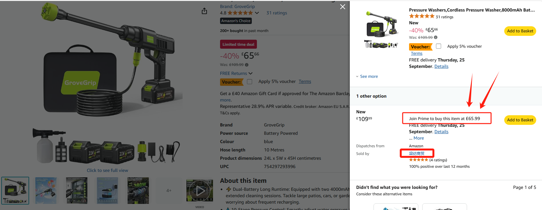Select the first product thumbnail image

pos(15,191)
